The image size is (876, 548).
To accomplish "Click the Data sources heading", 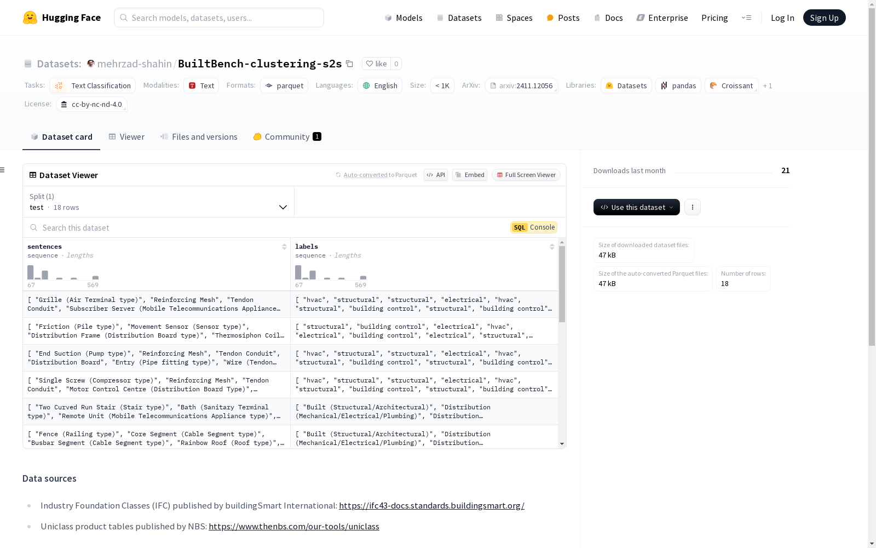I will 49,478.
